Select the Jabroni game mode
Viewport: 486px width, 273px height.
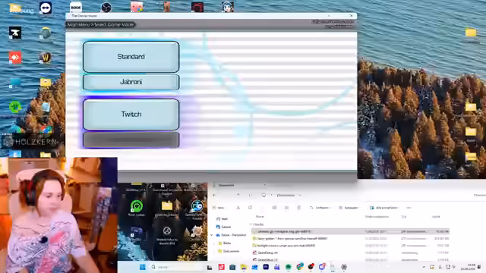131,82
